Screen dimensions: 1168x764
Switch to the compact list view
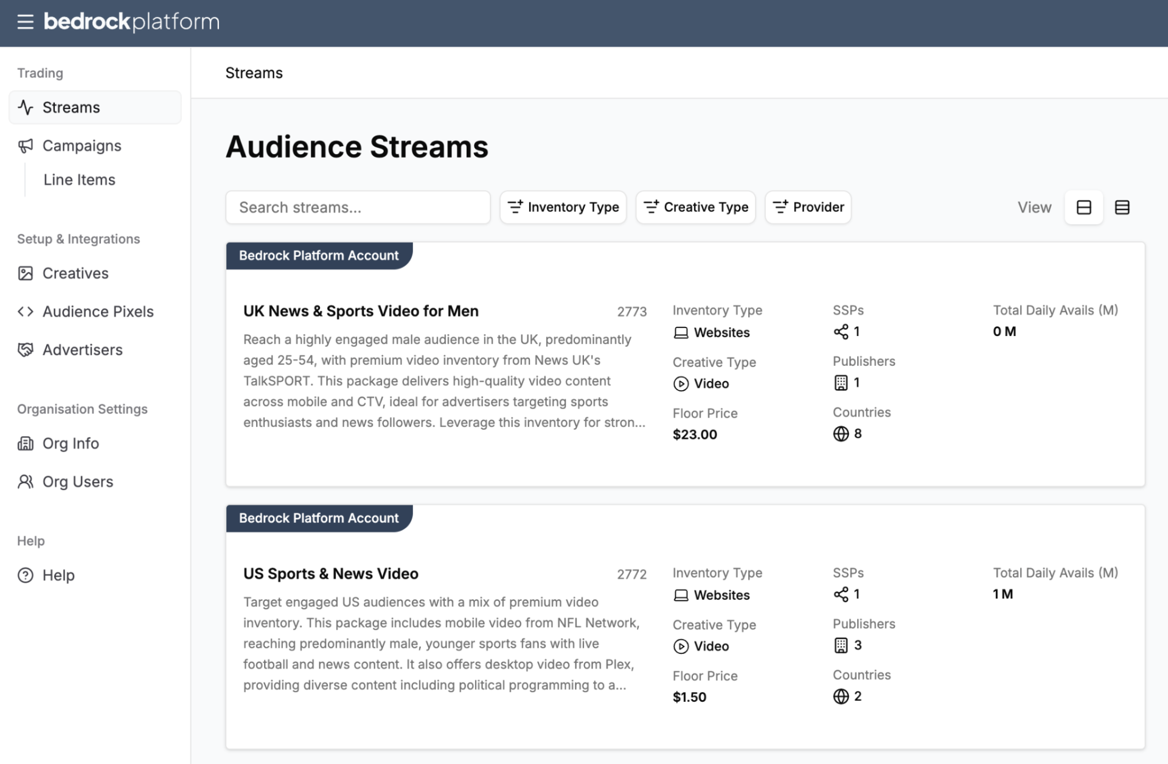1122,208
